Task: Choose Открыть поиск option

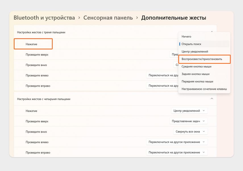Action: coord(204,44)
